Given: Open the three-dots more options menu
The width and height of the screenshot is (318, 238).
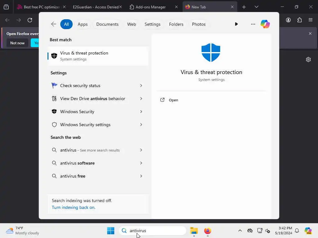Looking at the screenshot, I should pyautogui.click(x=253, y=24).
